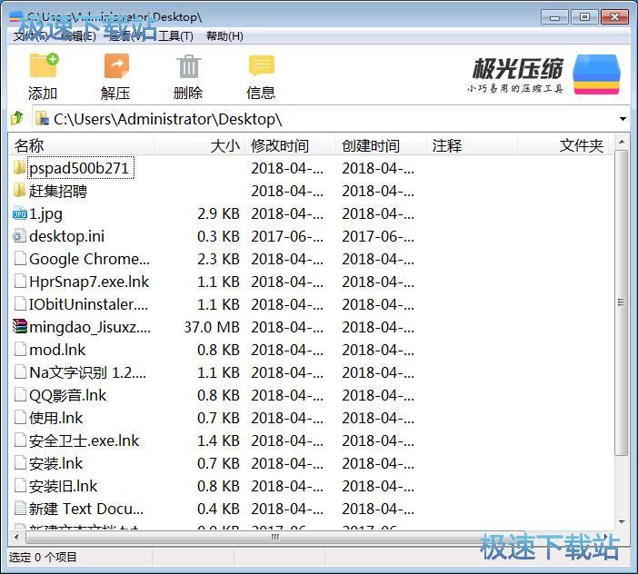Click the Google Chrome shortcut file icon

[20, 259]
